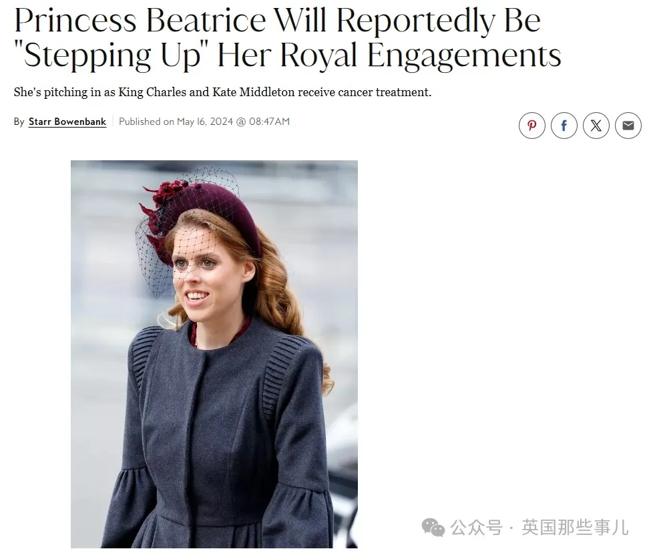Share the article on Pinterest
The image size is (649, 553).
pyautogui.click(x=532, y=126)
